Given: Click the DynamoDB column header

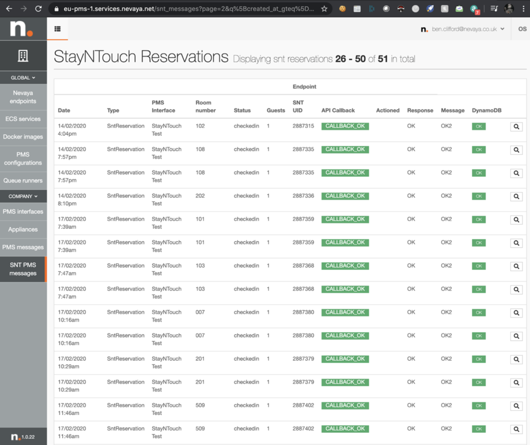Looking at the screenshot, I should click(486, 110).
